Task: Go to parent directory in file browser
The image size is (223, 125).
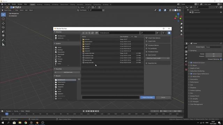Action: pos(90,33)
